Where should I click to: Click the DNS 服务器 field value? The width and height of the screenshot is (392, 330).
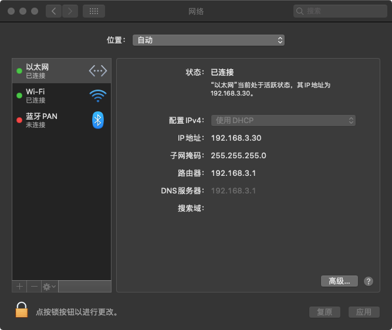pos(233,190)
